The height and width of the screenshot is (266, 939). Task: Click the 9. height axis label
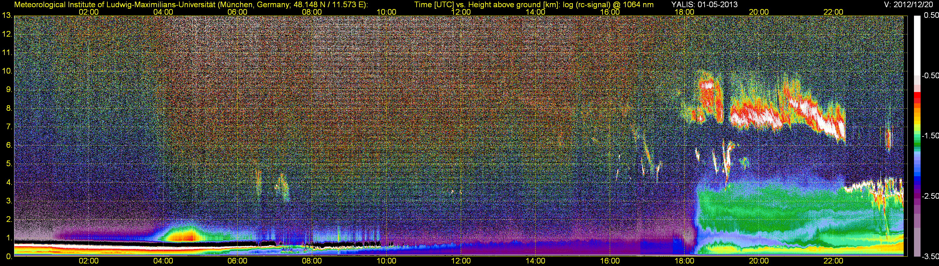9,90
